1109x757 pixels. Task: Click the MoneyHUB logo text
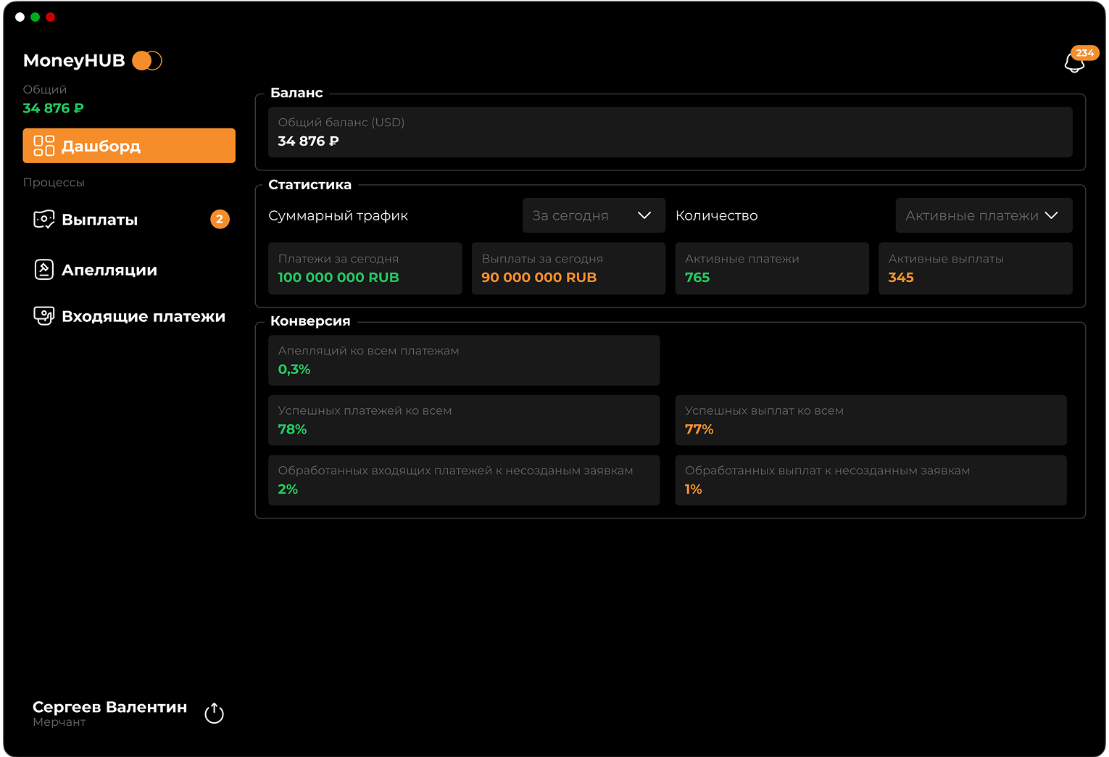74,61
